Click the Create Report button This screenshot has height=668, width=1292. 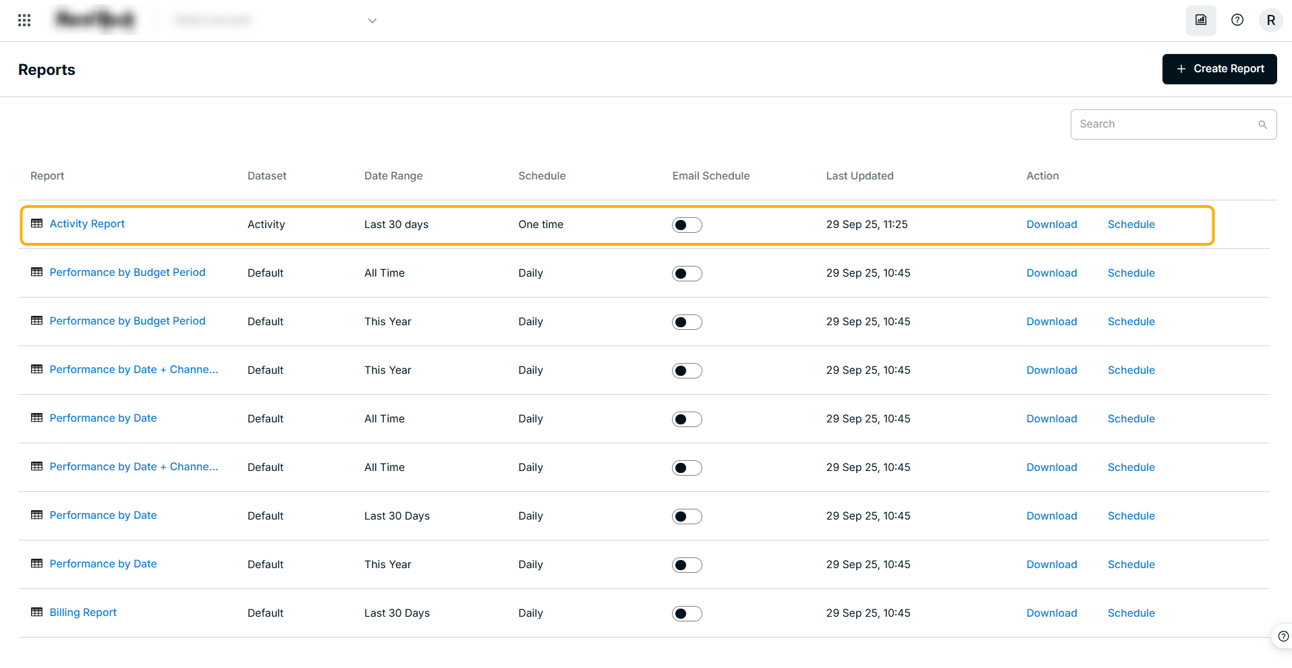[1219, 69]
